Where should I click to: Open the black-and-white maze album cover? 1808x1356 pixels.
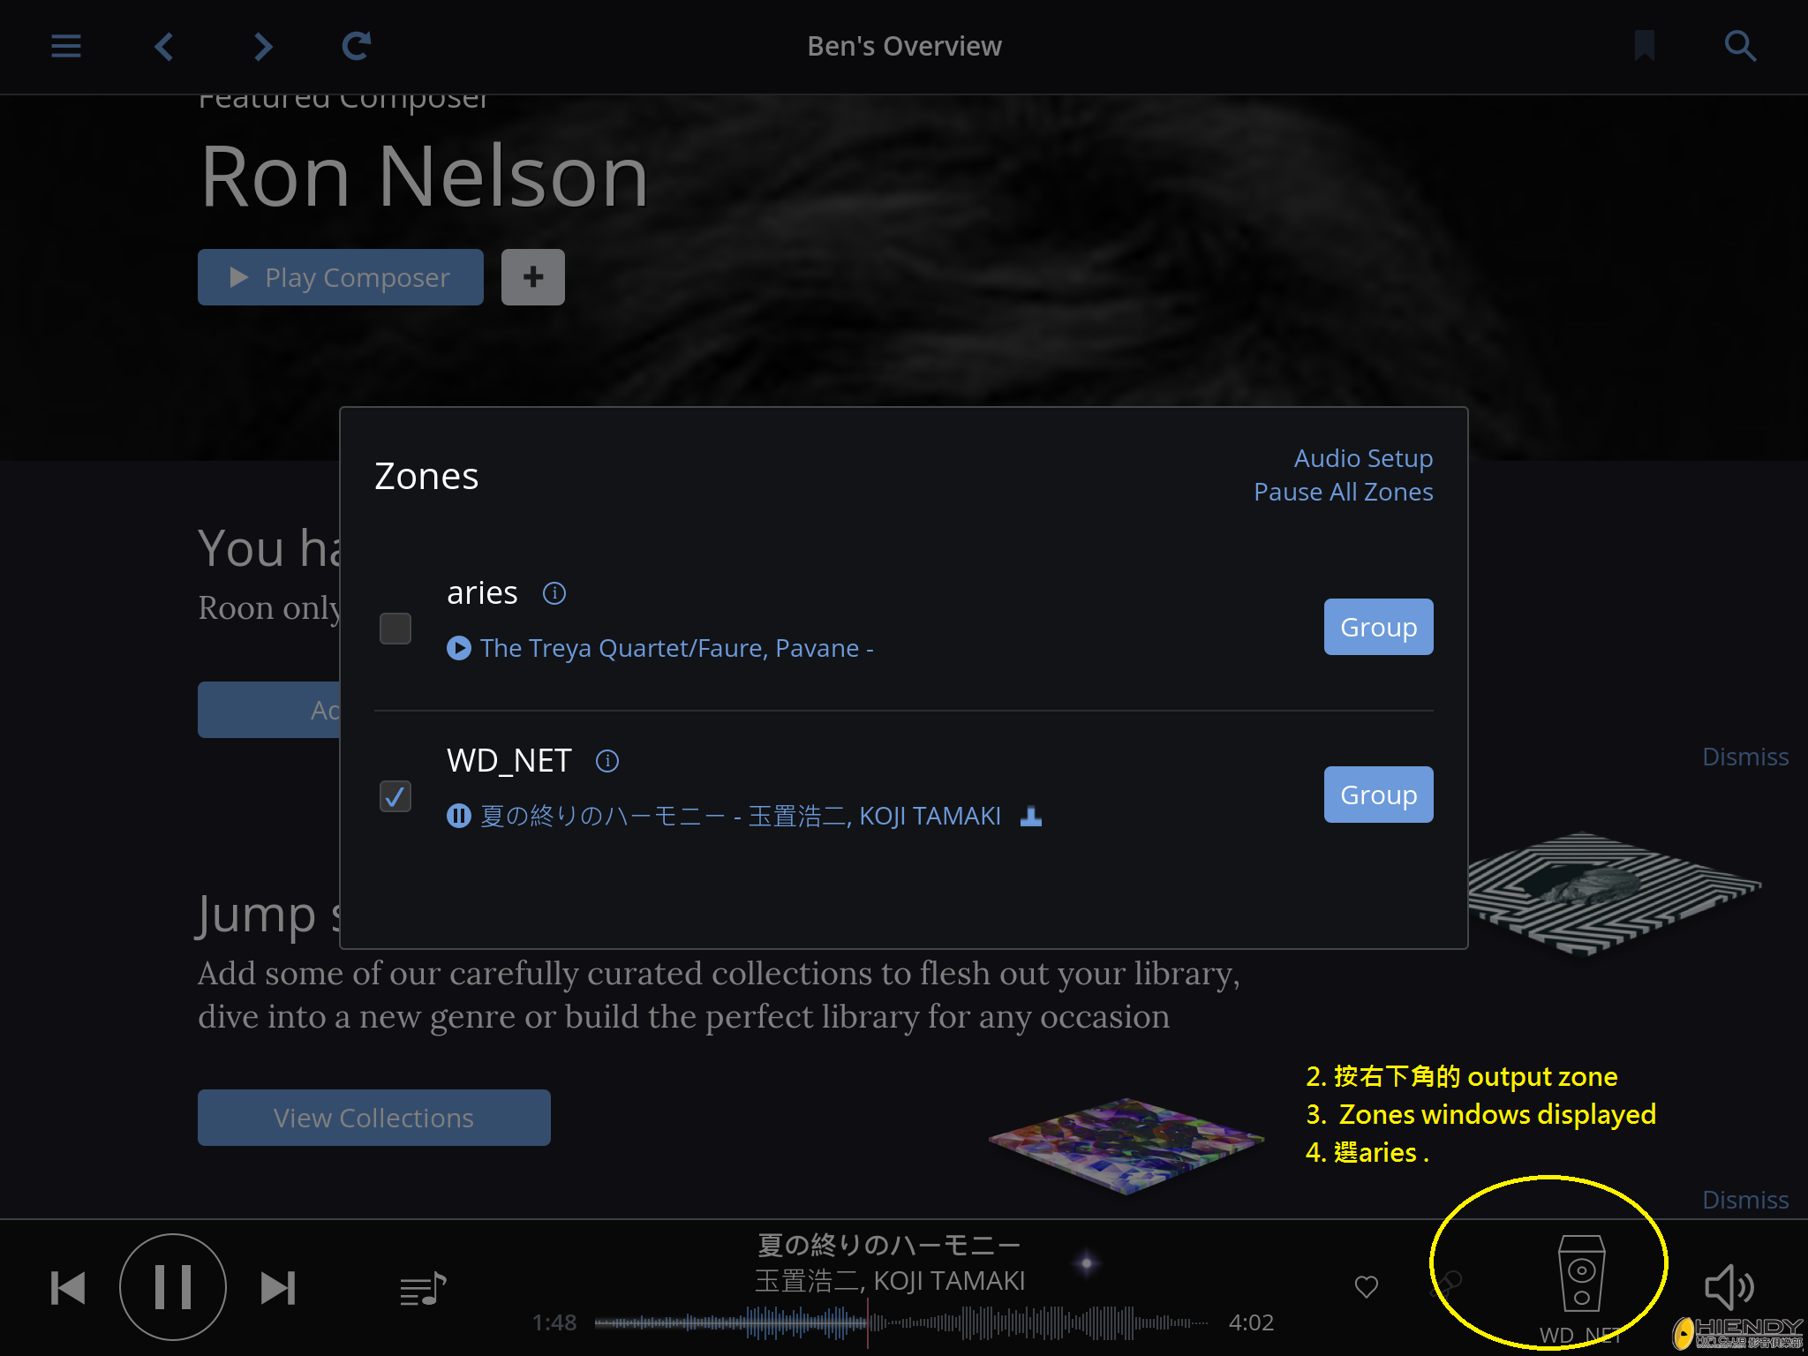point(1616,893)
